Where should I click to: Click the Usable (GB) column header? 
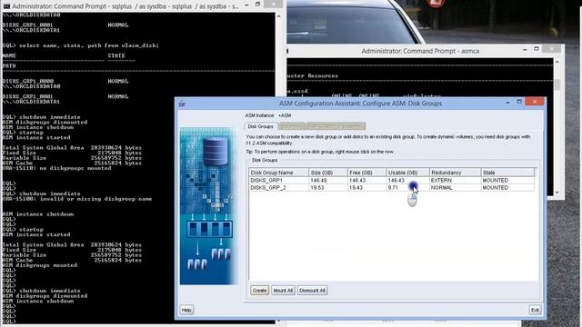407,173
